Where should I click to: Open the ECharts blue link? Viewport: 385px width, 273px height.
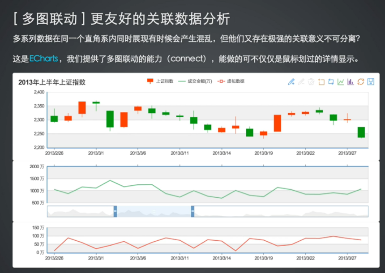(43, 59)
